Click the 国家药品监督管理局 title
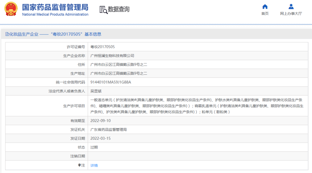The height and width of the screenshot is (173, 312). (55, 7)
